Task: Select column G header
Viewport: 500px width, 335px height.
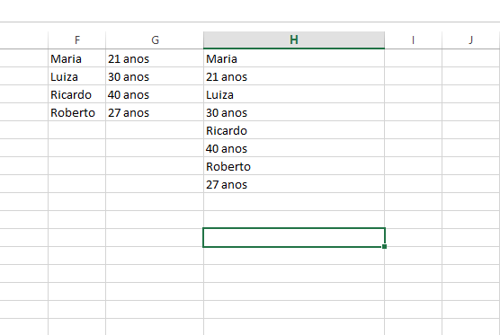Action: pos(155,40)
